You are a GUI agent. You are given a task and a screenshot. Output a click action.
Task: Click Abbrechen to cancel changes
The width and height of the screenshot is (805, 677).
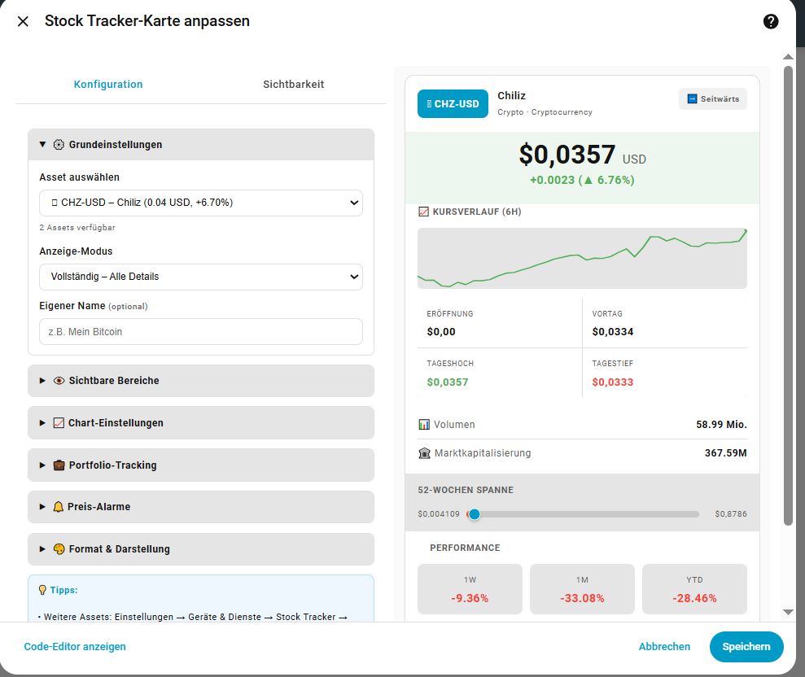[x=664, y=647]
